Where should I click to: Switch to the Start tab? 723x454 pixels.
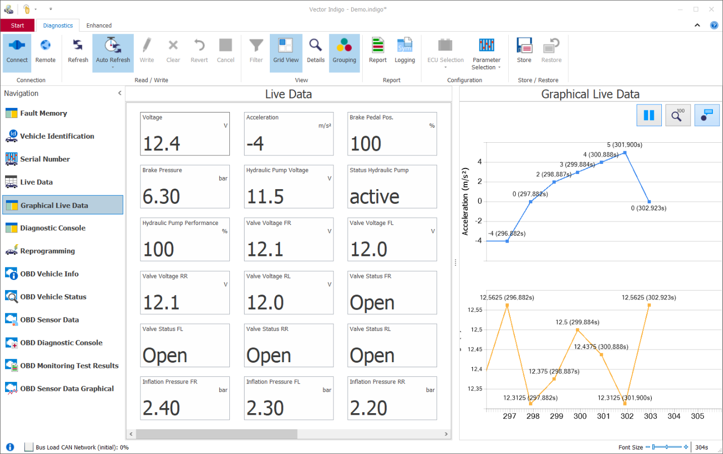pyautogui.click(x=17, y=25)
